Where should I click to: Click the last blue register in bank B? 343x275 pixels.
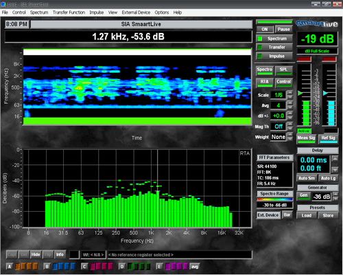tap(73, 266)
